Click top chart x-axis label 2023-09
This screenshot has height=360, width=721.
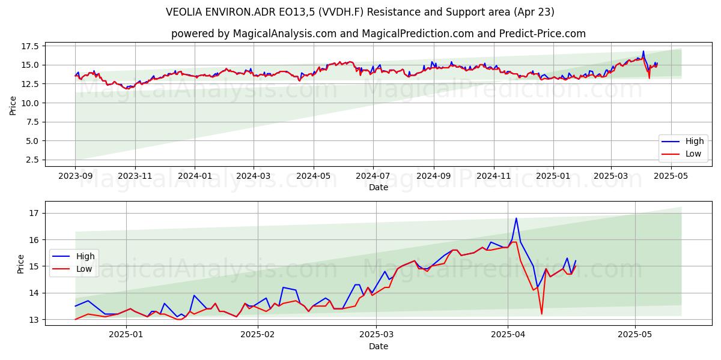(x=75, y=176)
